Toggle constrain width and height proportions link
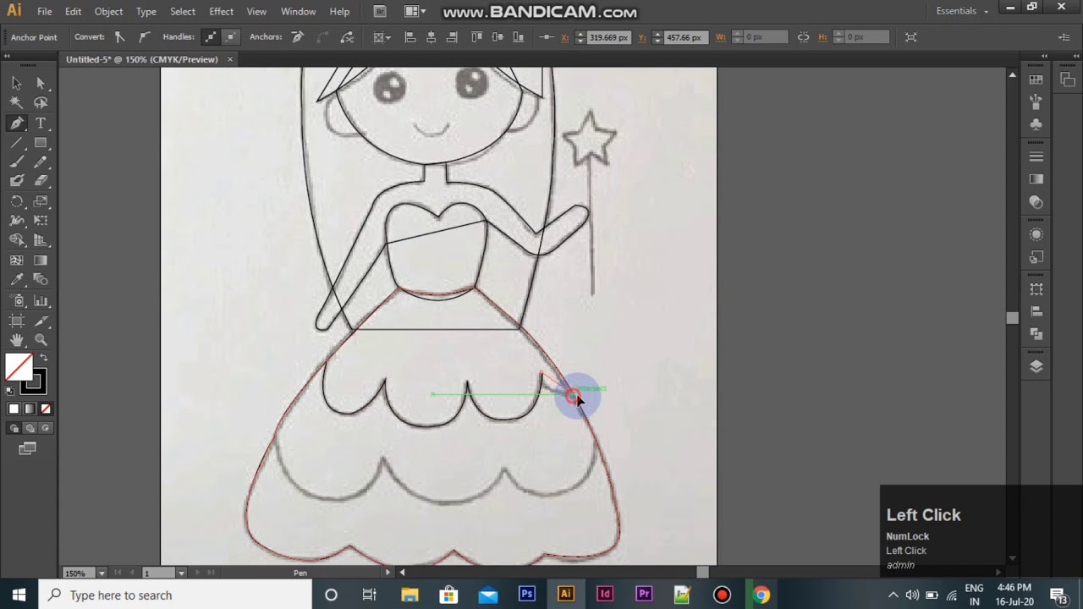This screenshot has height=609, width=1083. coord(803,37)
